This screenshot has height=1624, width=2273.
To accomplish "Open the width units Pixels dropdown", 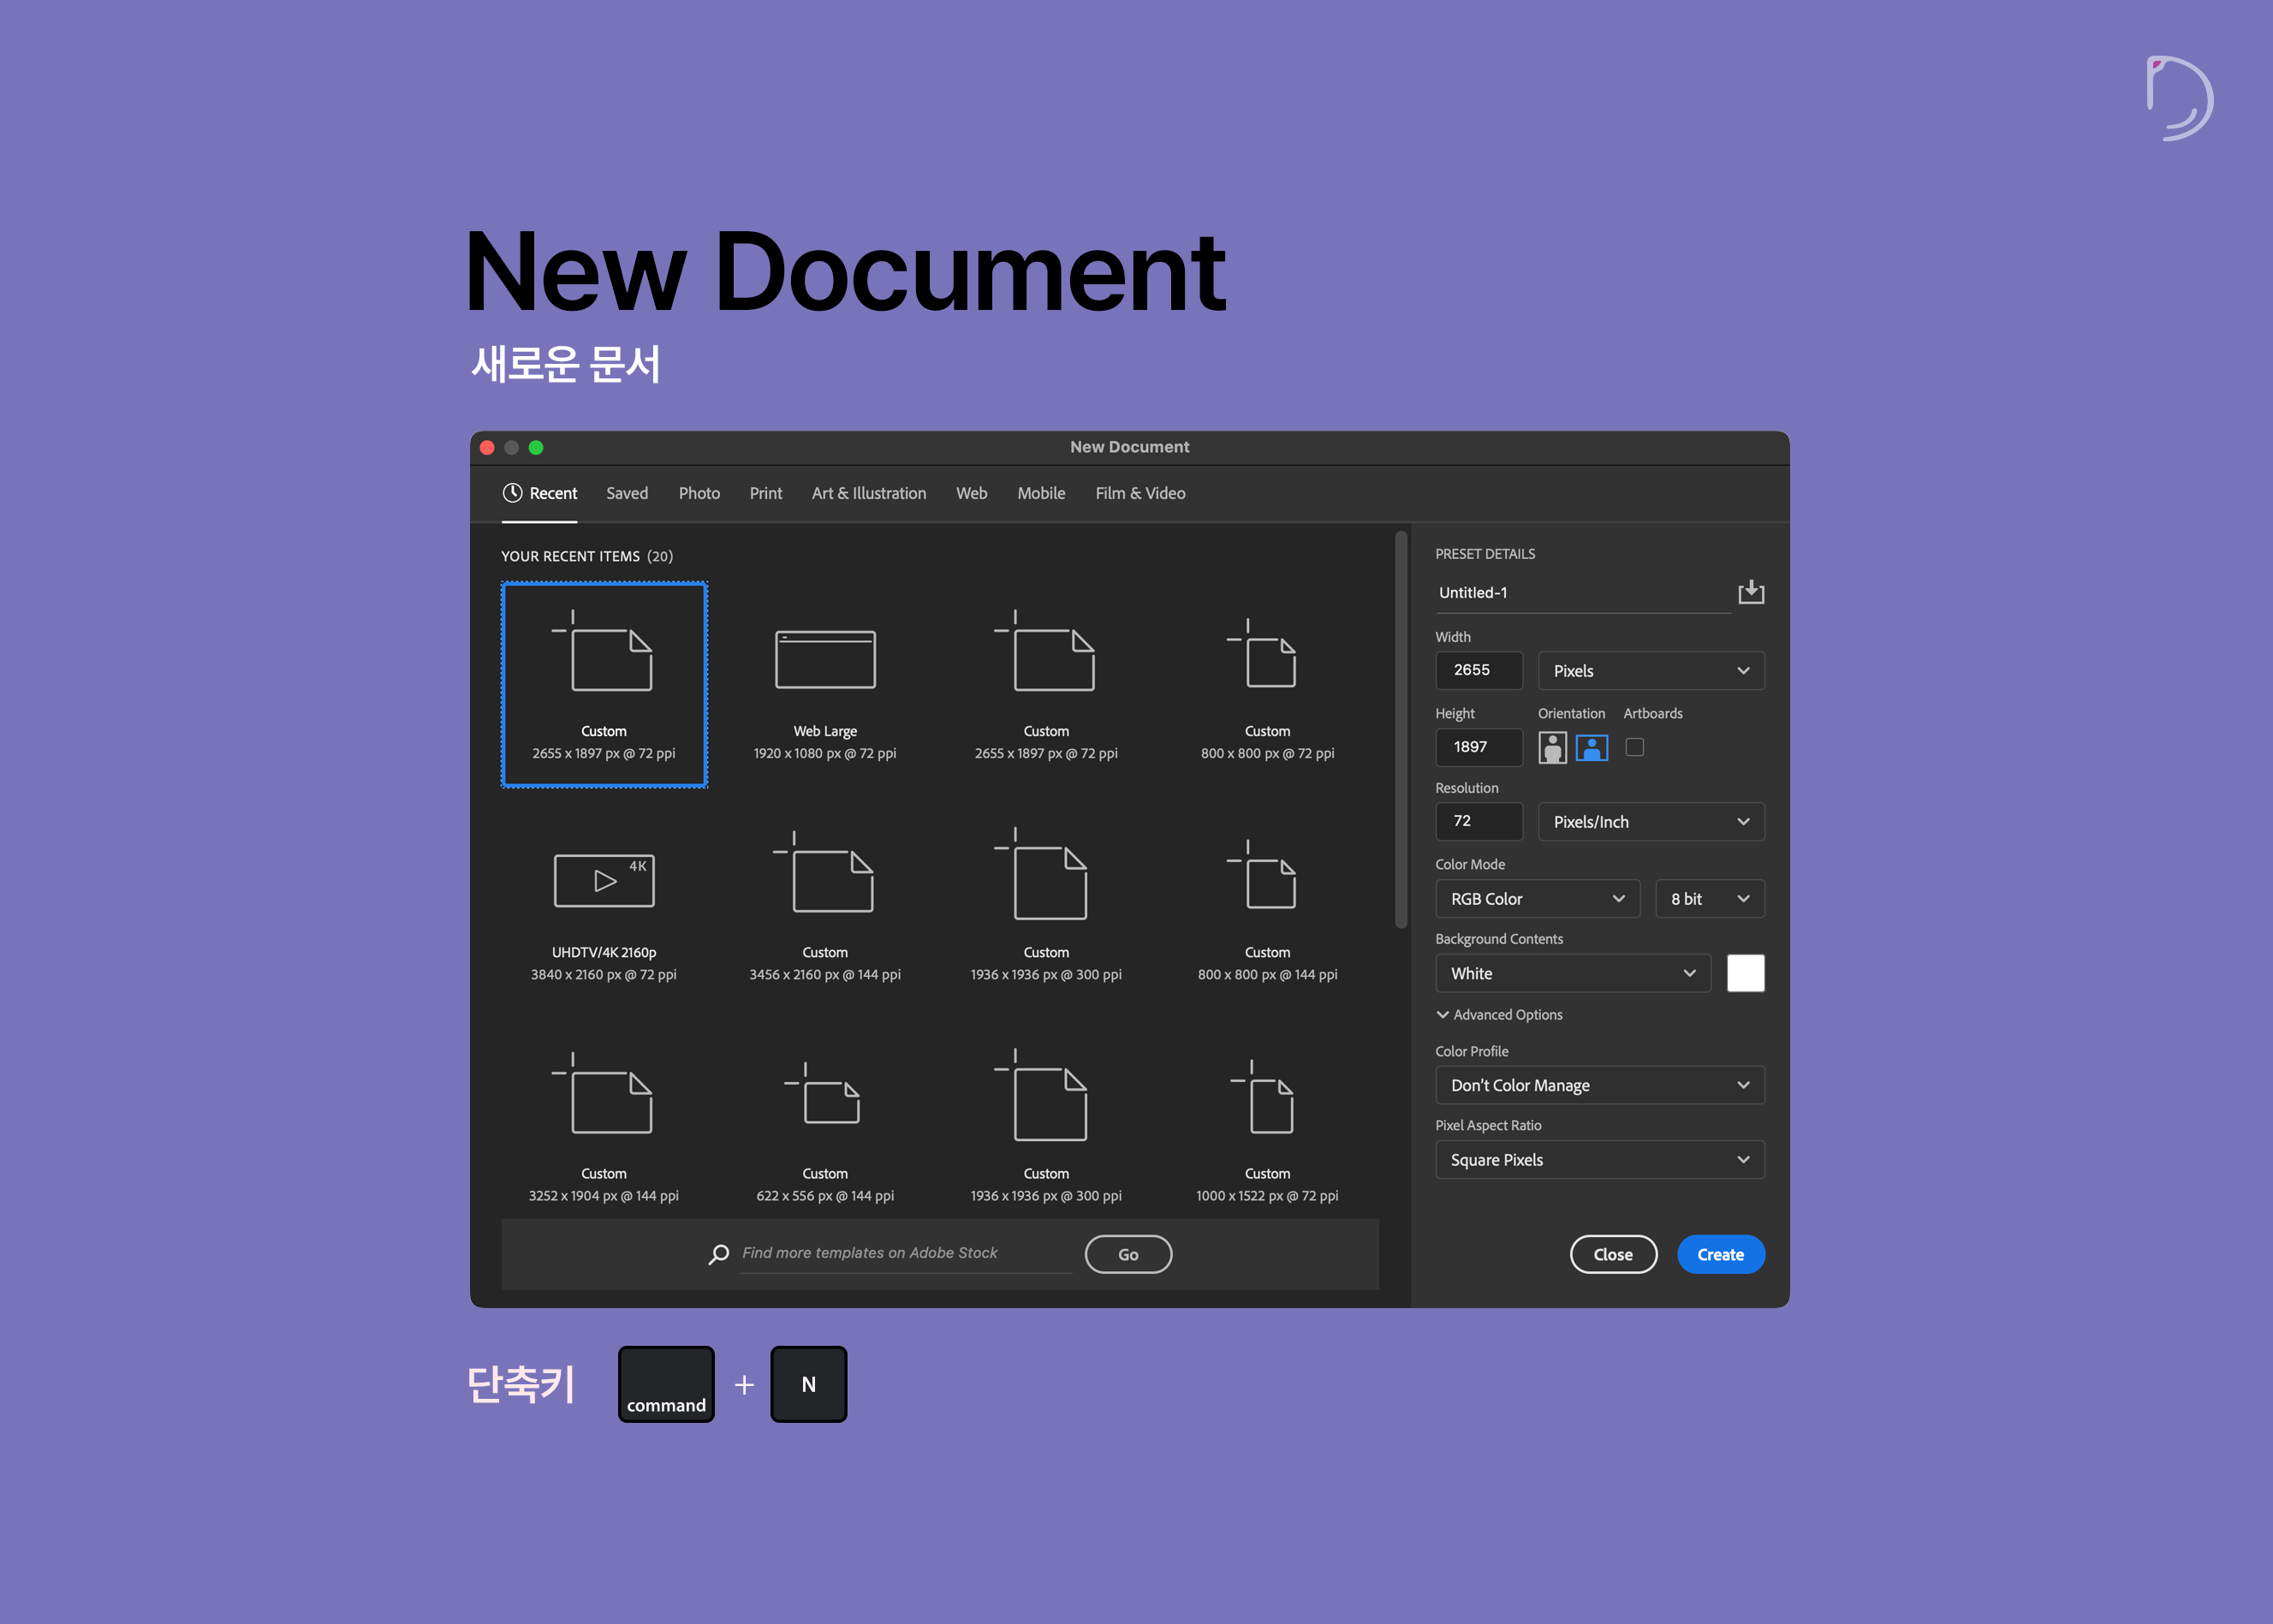I will pyautogui.click(x=1650, y=671).
